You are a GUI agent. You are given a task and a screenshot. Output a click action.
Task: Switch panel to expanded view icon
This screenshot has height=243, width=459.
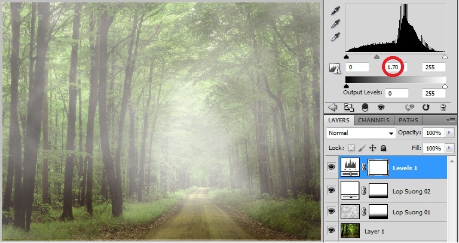pyautogui.click(x=348, y=107)
